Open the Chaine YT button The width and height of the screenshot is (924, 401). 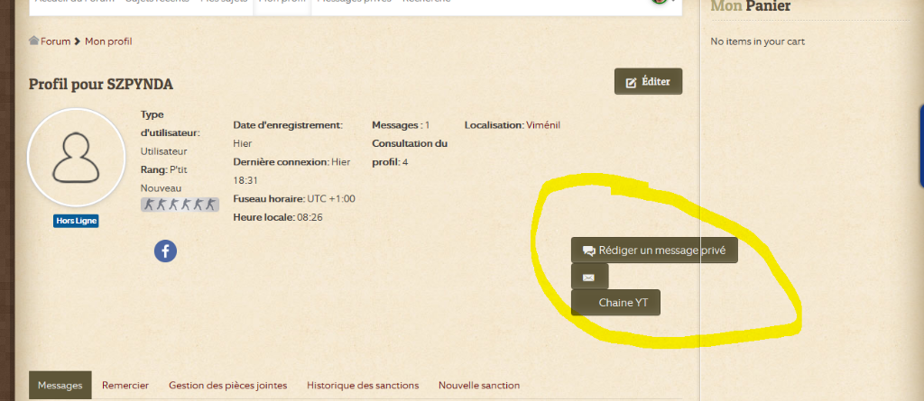615,303
